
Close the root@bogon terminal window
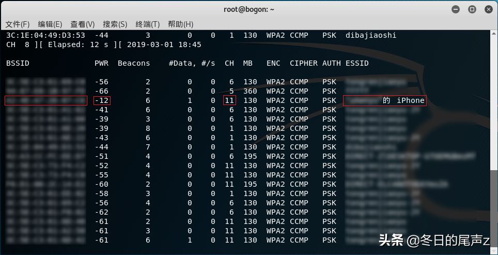click(489, 9)
